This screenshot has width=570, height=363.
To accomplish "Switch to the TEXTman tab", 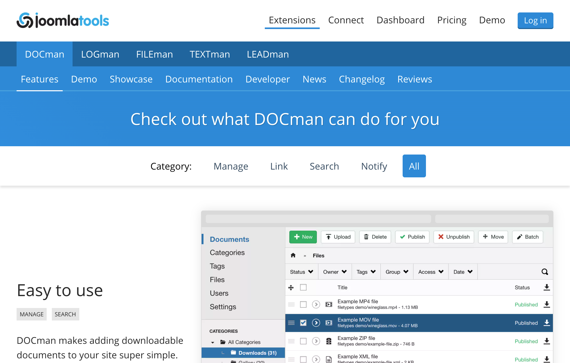I will (210, 54).
